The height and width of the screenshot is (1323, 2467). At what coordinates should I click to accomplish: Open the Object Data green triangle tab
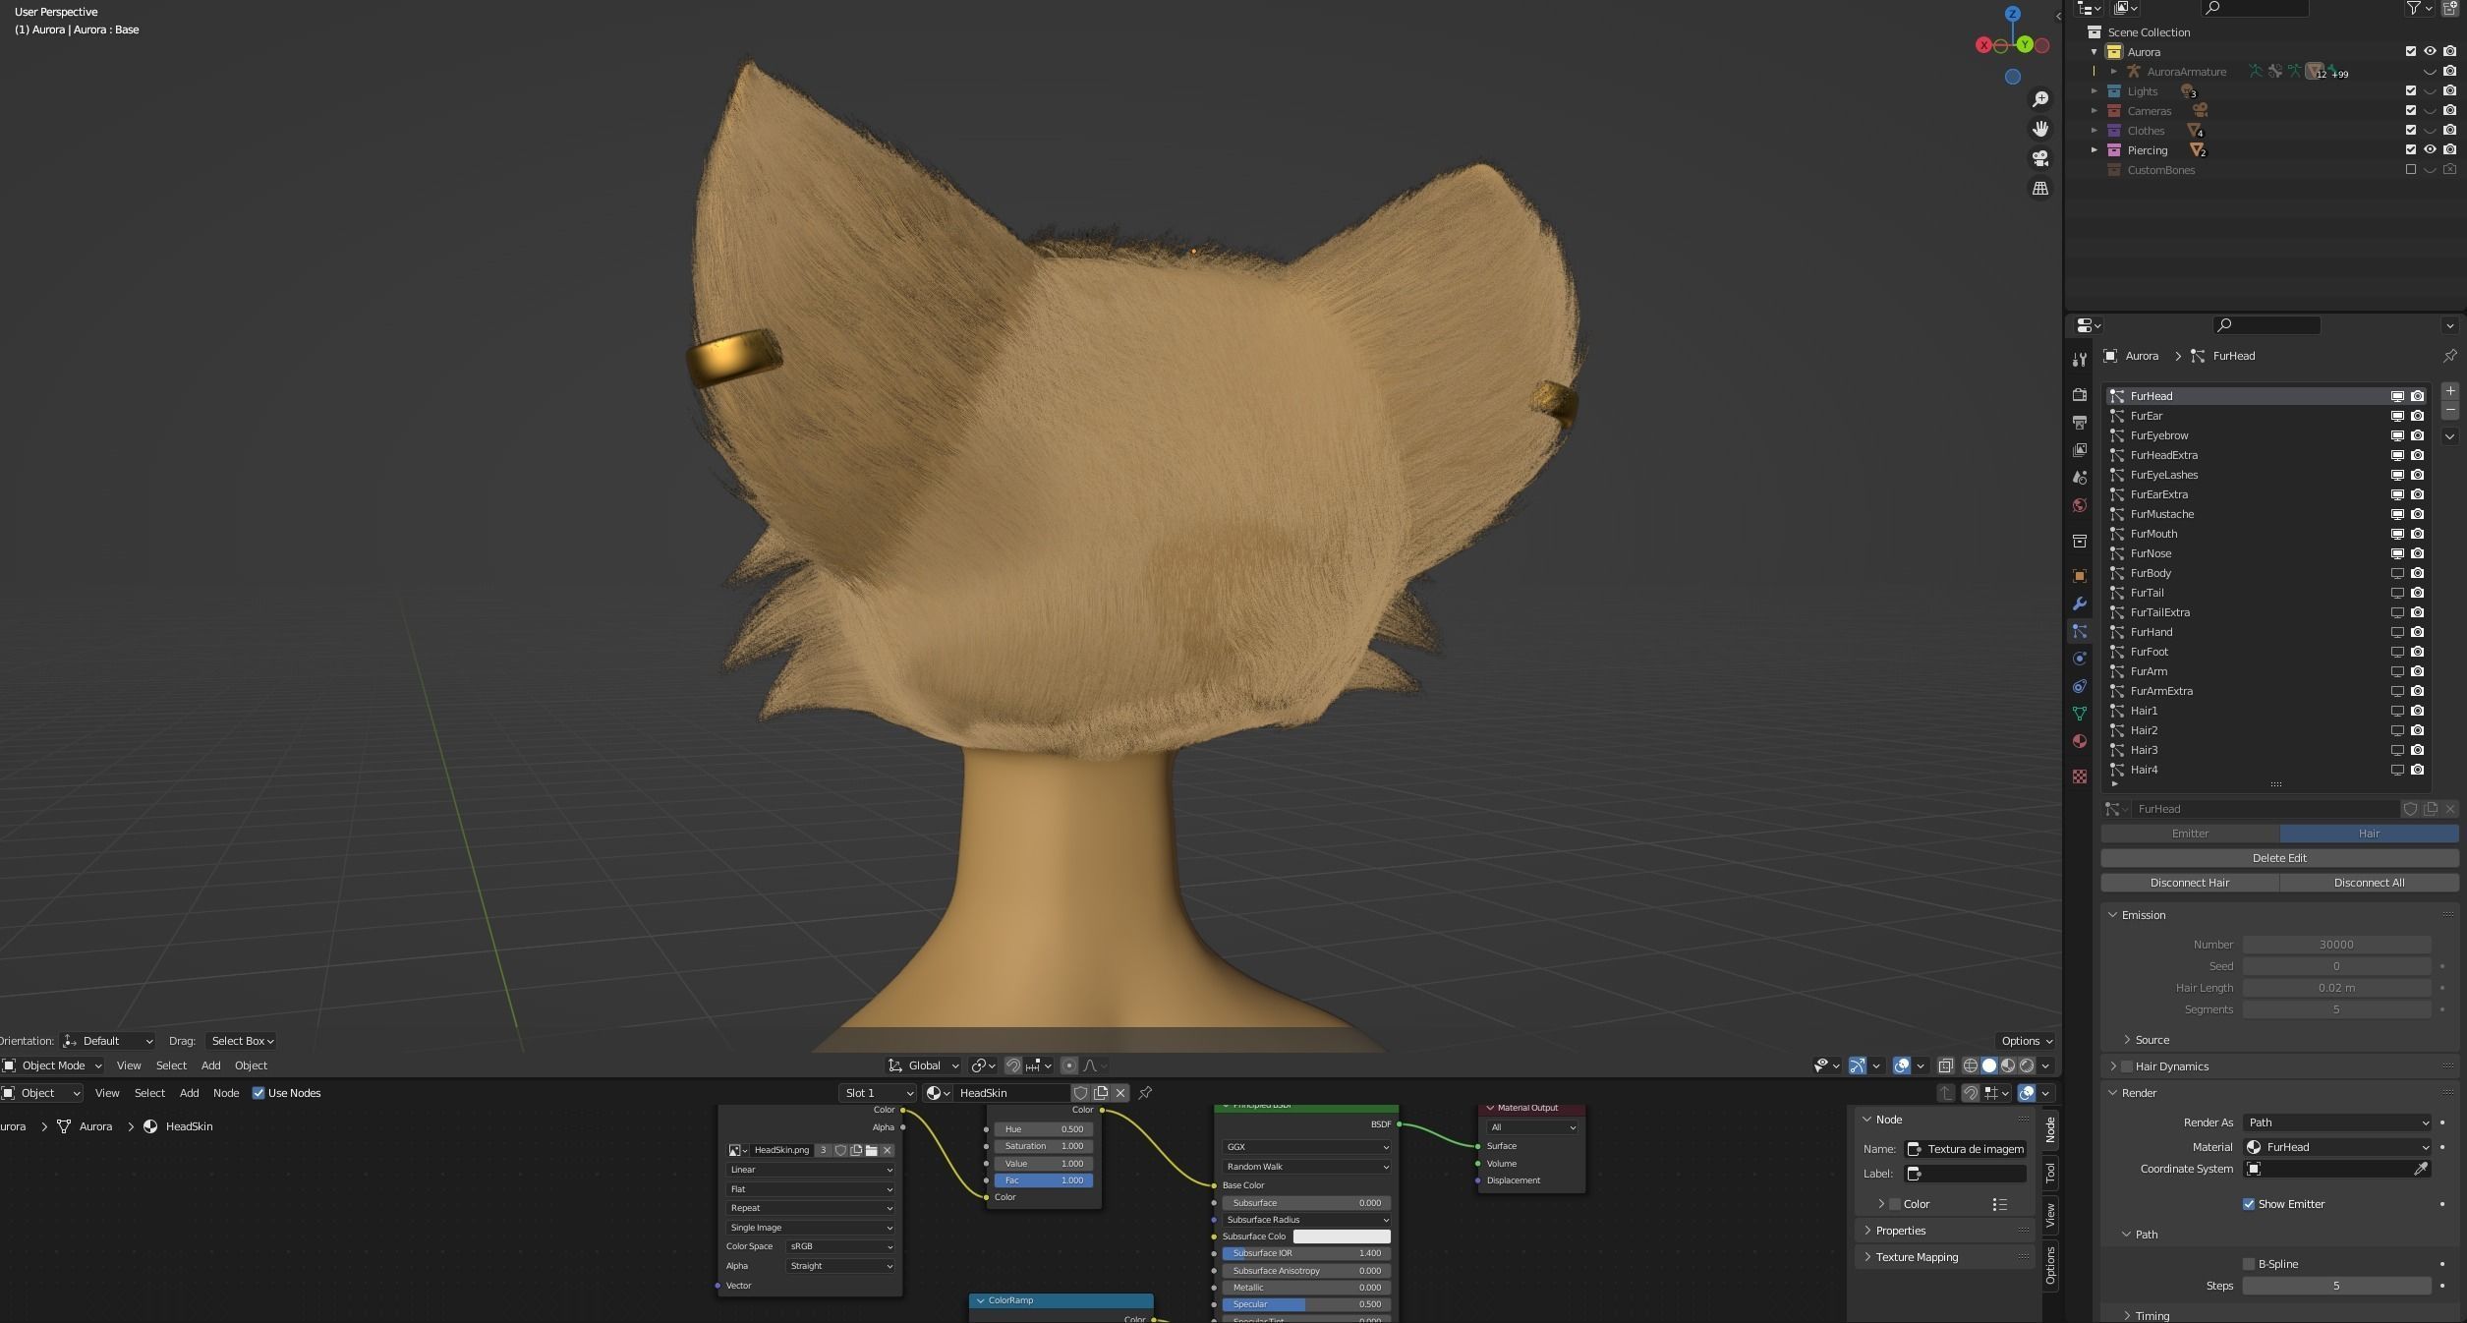click(x=2079, y=714)
